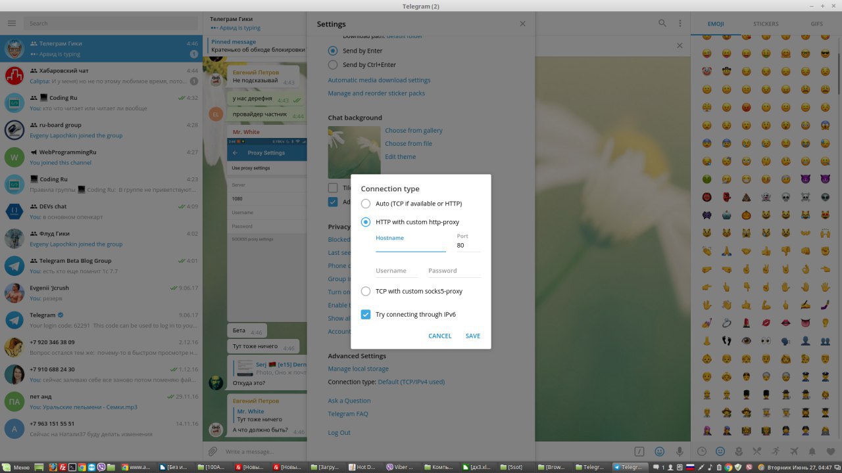Screen dimensions: 842x473
Task: Select Auto (TCP if available or HTTP)
Action: (411, 204)
